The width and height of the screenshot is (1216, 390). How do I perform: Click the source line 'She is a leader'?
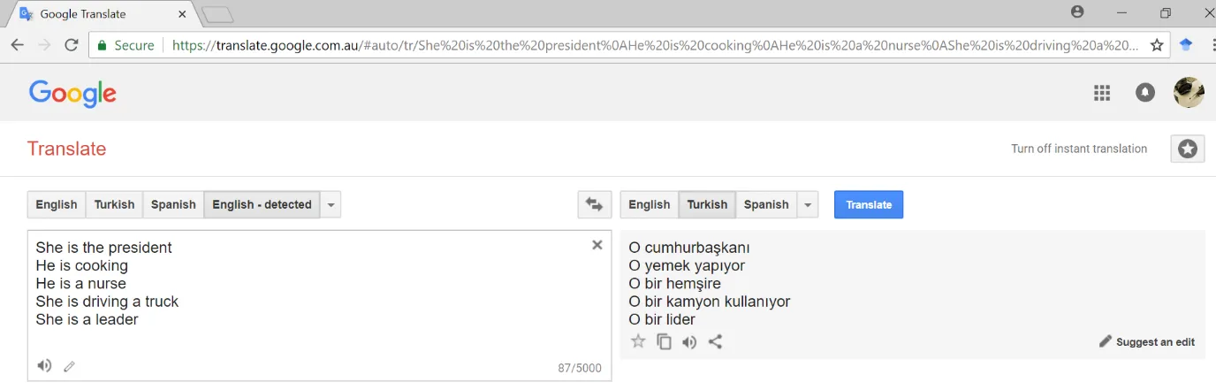pyautogui.click(x=87, y=319)
